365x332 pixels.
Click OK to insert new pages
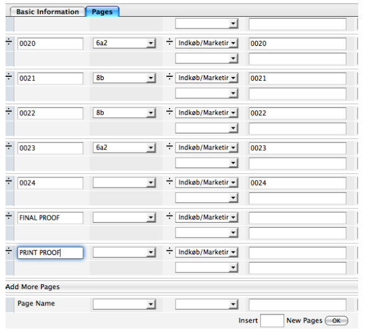coord(336,321)
